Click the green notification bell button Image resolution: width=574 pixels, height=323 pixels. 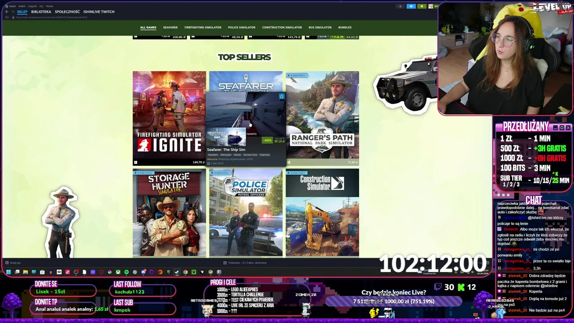422,6
